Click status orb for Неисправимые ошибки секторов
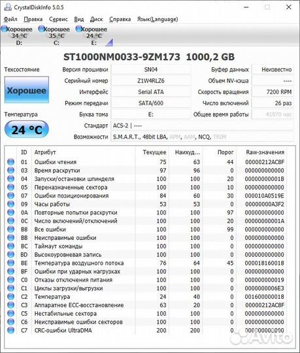Image resolution: width=300 pixels, height=353 pixels. click(x=10, y=322)
